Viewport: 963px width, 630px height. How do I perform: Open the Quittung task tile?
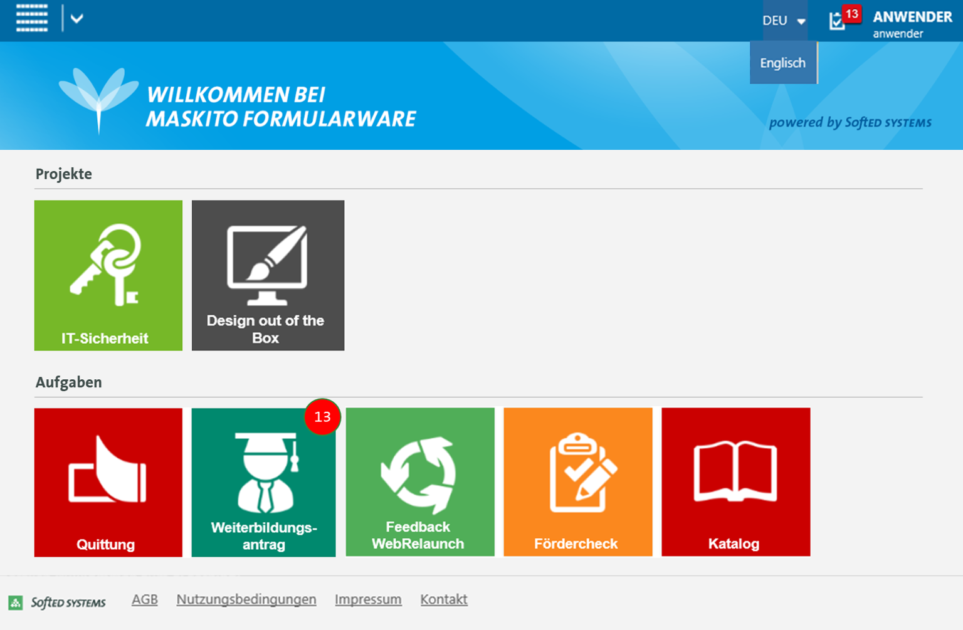(x=108, y=482)
